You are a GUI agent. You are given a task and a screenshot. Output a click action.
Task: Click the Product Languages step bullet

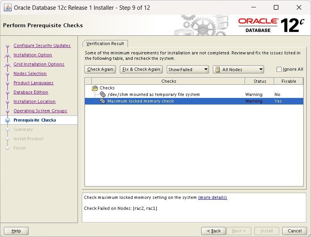[x=7, y=83]
